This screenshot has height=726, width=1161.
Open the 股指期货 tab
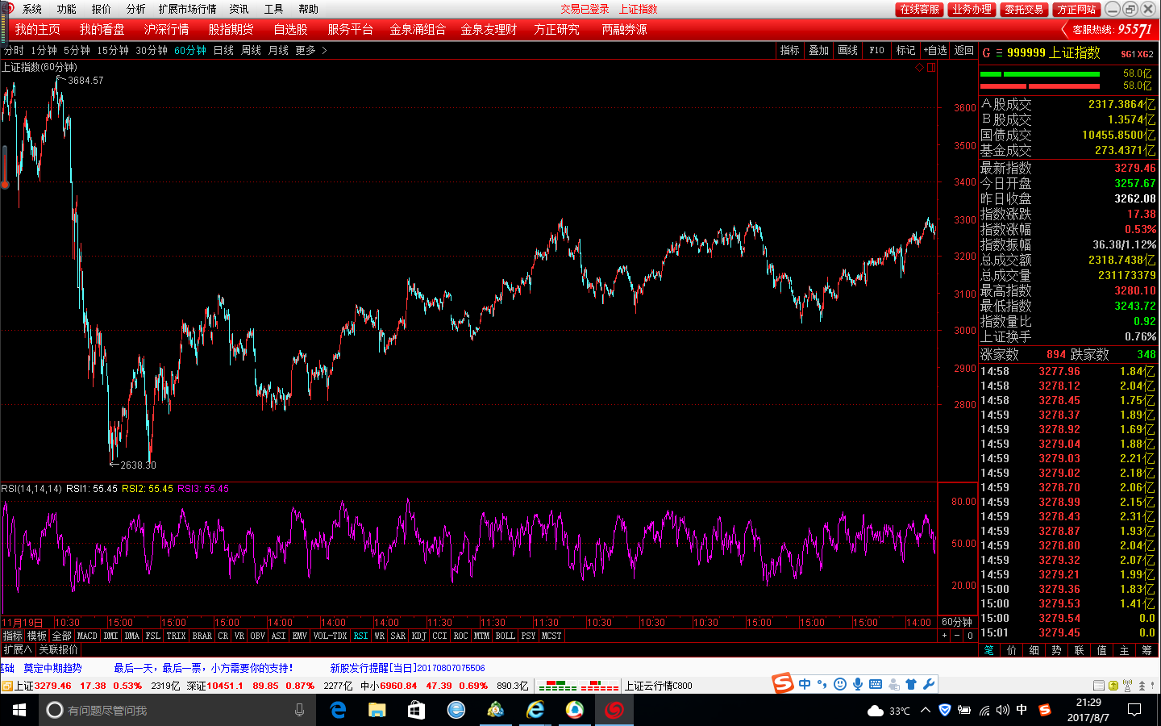click(x=231, y=29)
